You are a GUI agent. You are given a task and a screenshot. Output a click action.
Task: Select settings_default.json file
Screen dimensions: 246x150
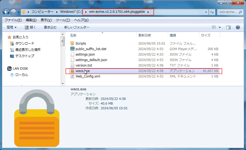point(144,60)
